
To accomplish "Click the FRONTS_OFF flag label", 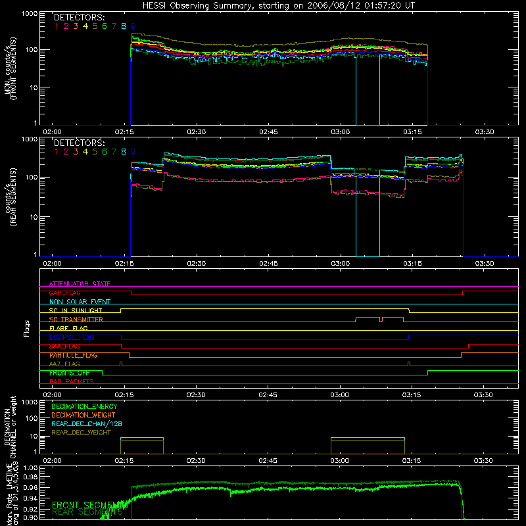I will [69, 373].
